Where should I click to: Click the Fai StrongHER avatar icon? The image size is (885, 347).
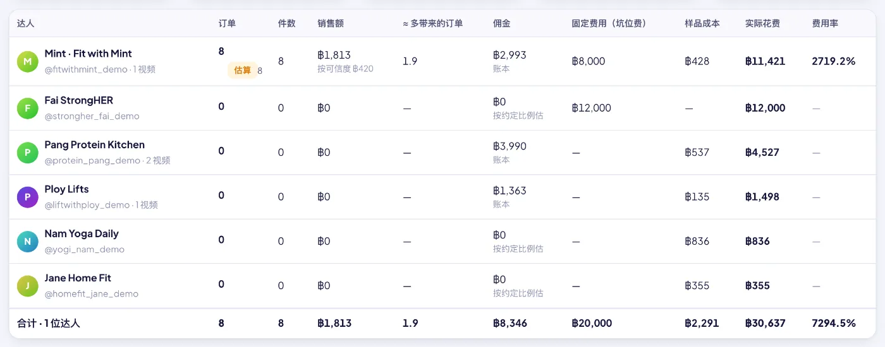(x=27, y=108)
